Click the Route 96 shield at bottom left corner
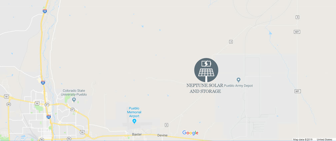The image size is (336, 141). pyautogui.click(x=42, y=139)
